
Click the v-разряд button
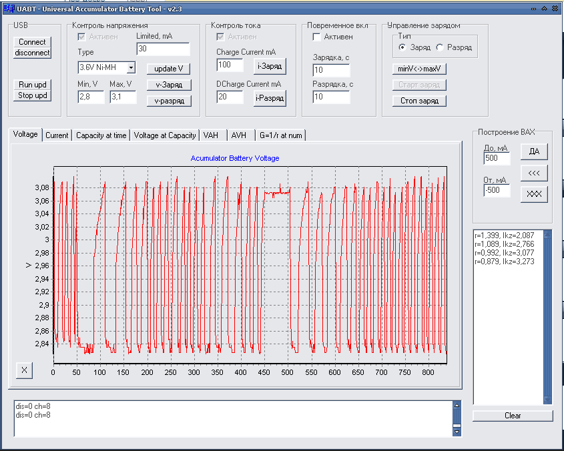169,101
